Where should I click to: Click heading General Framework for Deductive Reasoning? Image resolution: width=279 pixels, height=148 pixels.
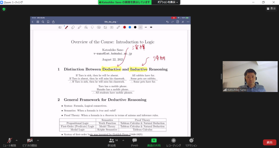point(105,99)
